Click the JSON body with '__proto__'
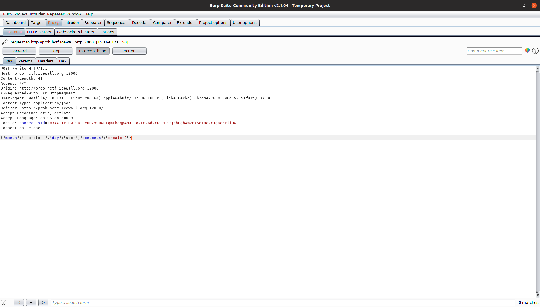This screenshot has height=307, width=540. tap(66, 138)
